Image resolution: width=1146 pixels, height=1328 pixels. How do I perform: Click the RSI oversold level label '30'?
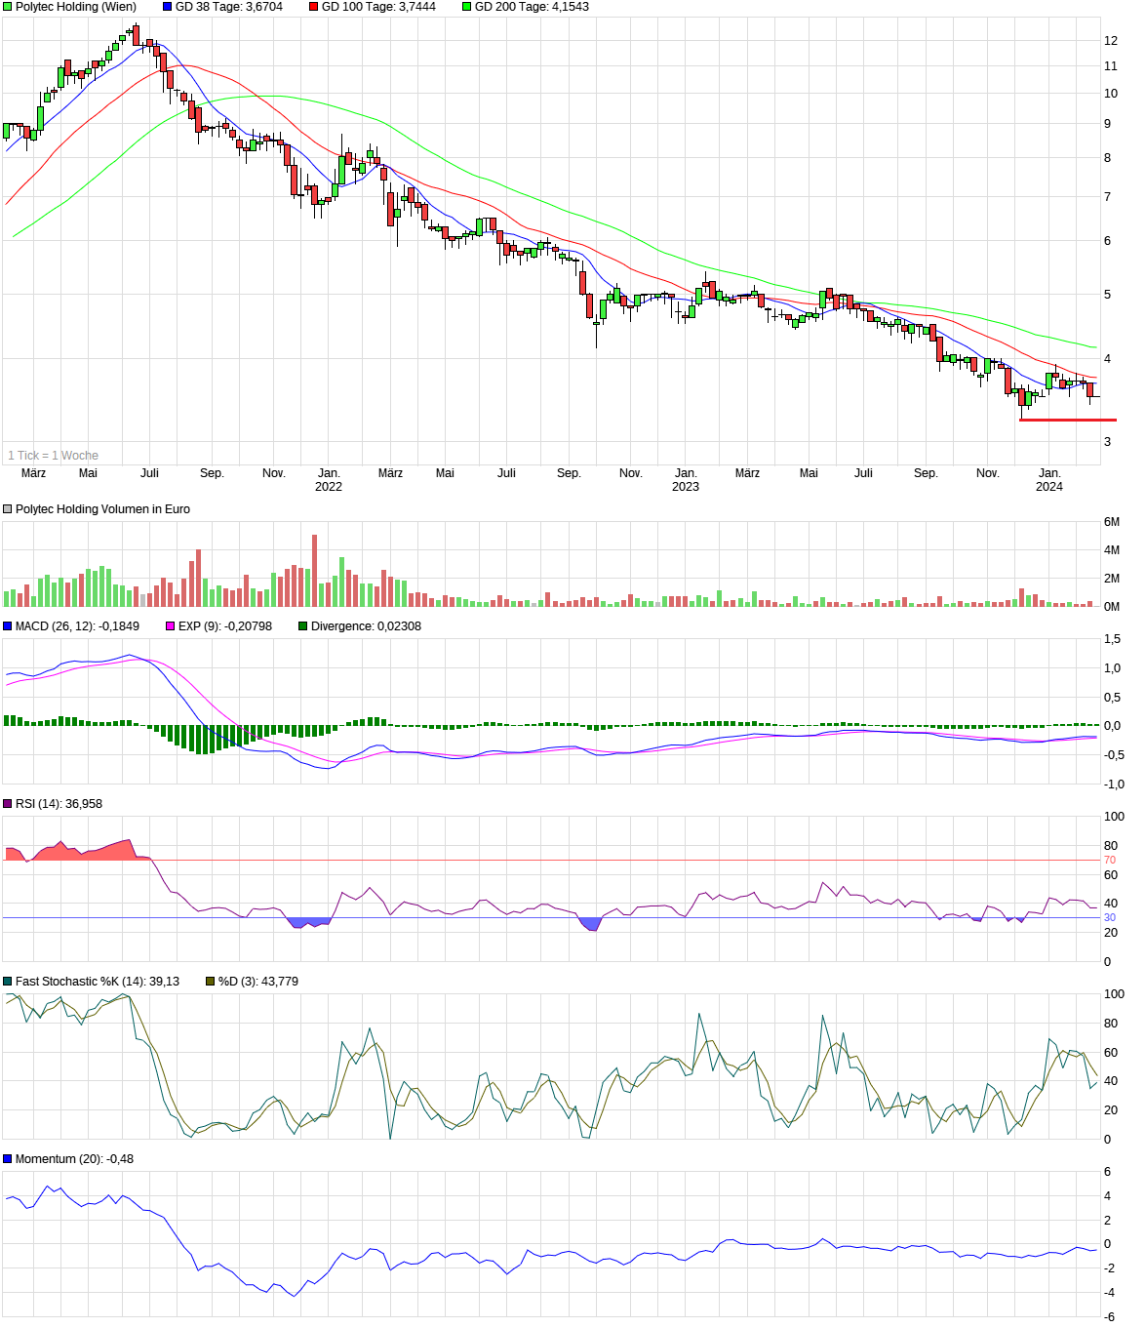[x=1110, y=918]
